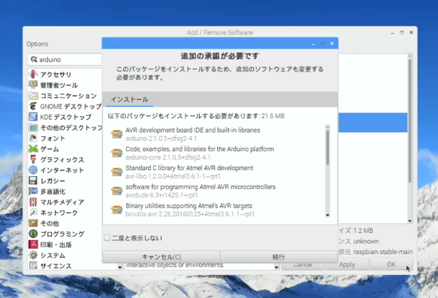Image resolution: width=438 pixels, height=298 pixels.
Task: Select 'AVR development board IDE' package text
Action: (193, 130)
